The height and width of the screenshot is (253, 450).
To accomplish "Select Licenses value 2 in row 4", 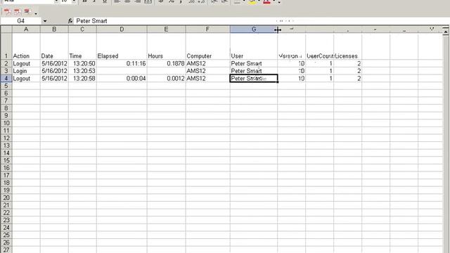I will point(347,78).
